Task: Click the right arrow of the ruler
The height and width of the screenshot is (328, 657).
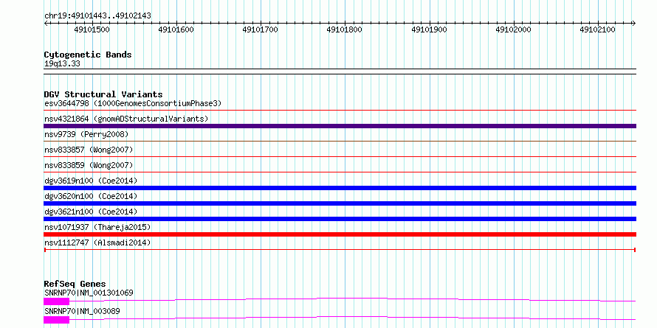Action: (634, 24)
